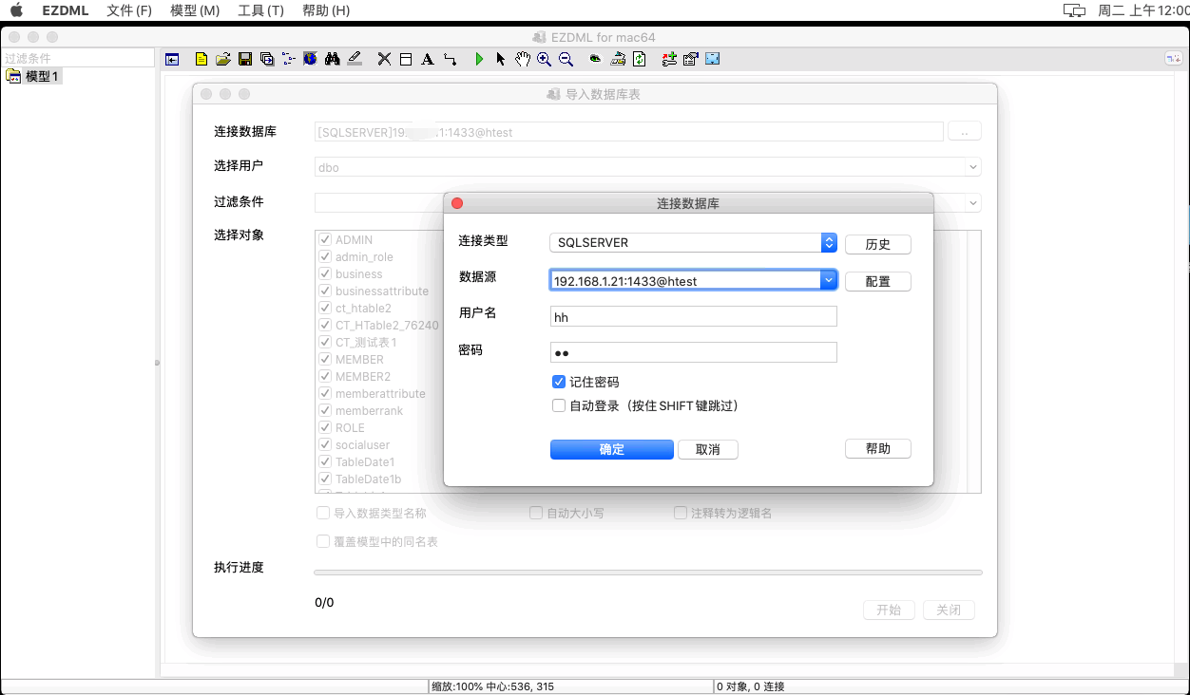Click the Zoom out magnifier icon
The image size is (1190, 695).
click(x=566, y=59)
